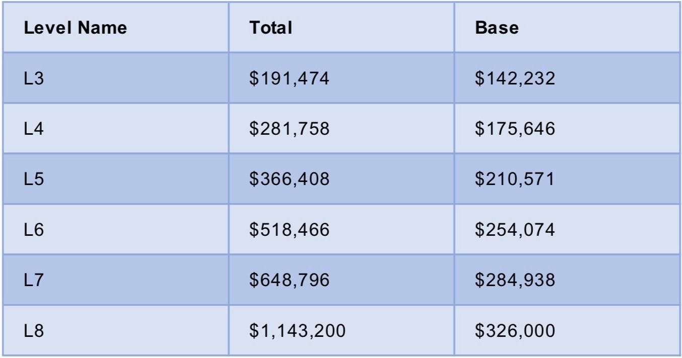Click the Total column header
The image size is (682, 358).
coord(271,28)
